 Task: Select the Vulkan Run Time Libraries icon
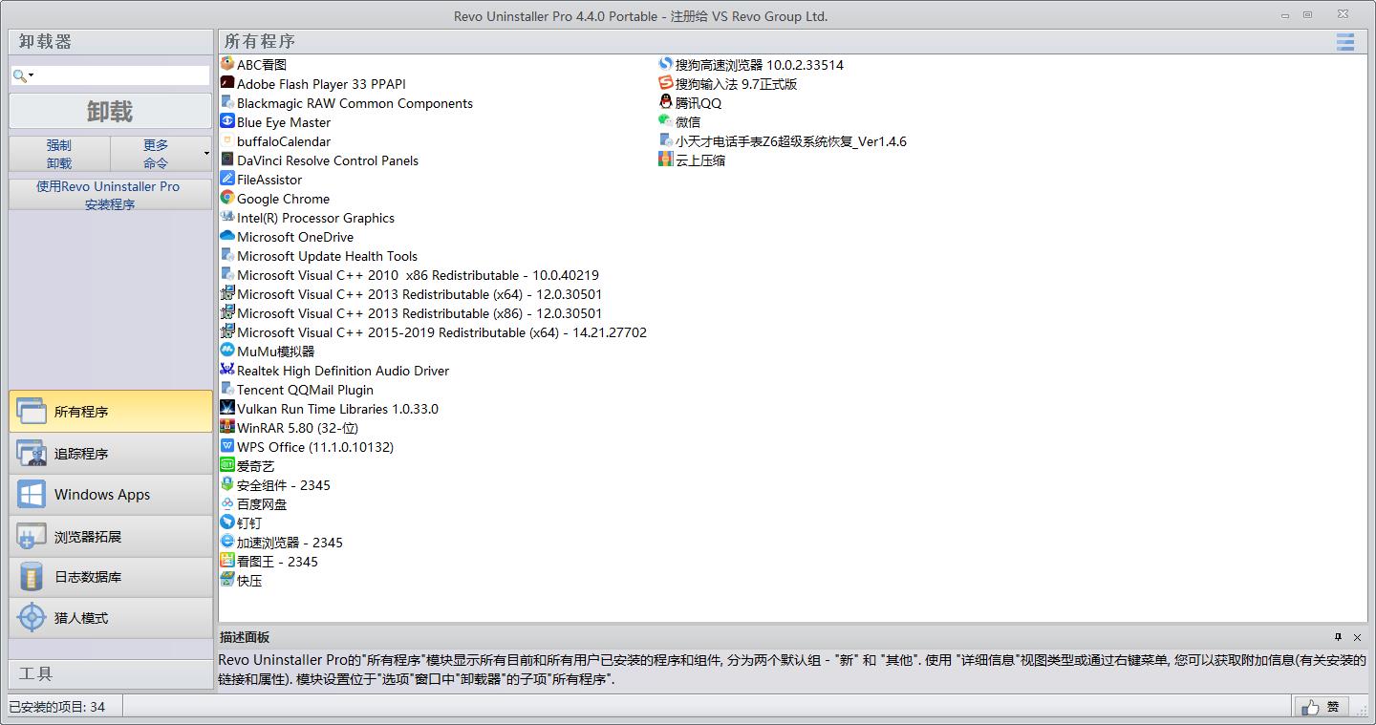coord(227,408)
